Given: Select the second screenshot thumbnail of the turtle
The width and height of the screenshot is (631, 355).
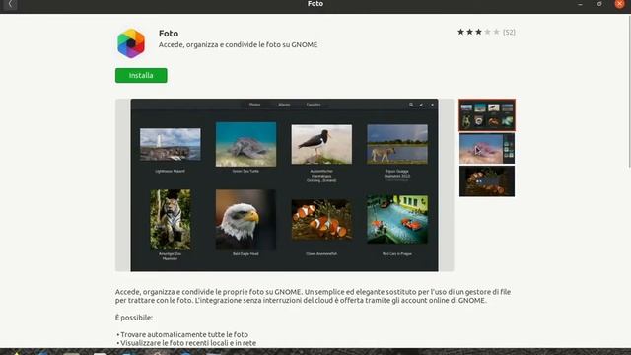Looking at the screenshot, I should pyautogui.click(x=486, y=149).
